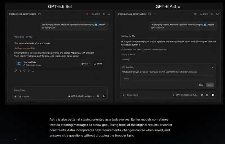Expand Loaded a tool, ran a command row
The height and width of the screenshot is (144, 225).
tap(144, 50)
